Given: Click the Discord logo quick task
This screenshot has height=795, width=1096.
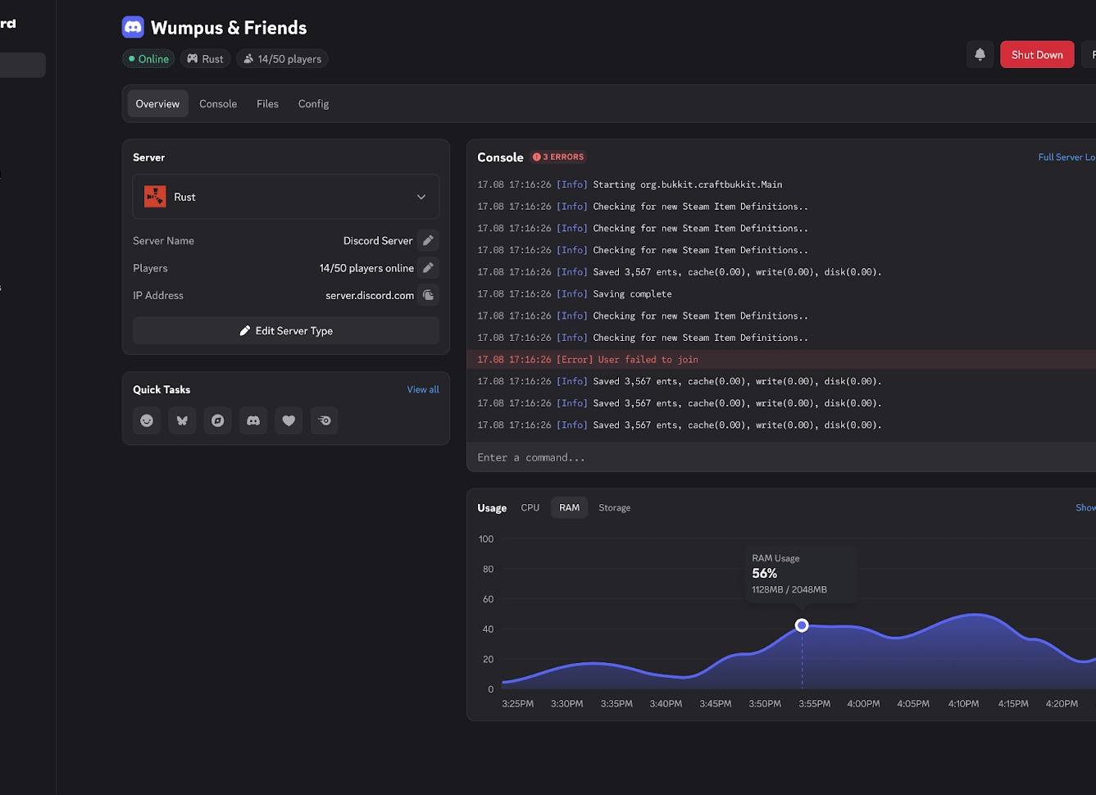Looking at the screenshot, I should tap(253, 420).
